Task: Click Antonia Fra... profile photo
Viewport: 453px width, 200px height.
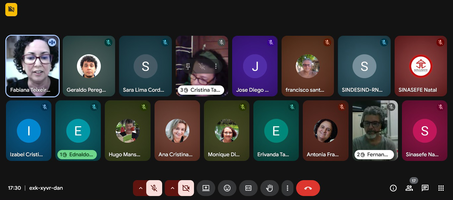Action: pos(326,131)
